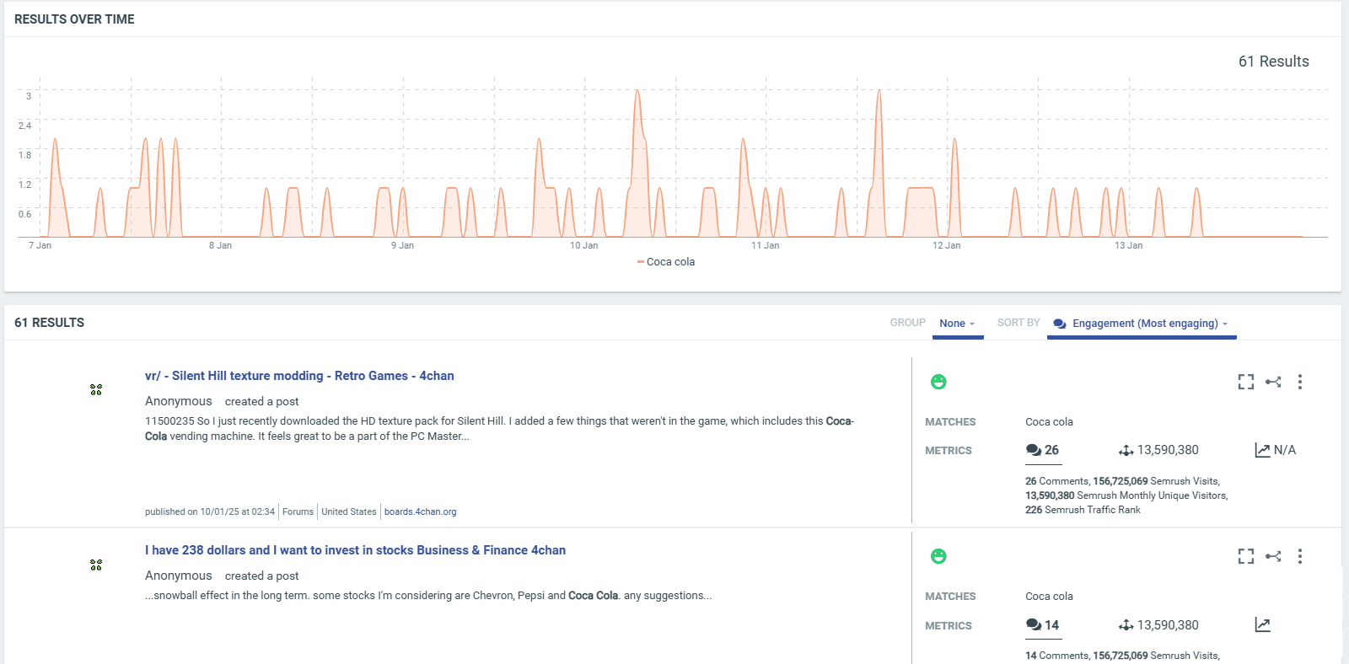Click the chart peak before 12 Jan
This screenshot has height=664, width=1349.
pyautogui.click(x=879, y=91)
